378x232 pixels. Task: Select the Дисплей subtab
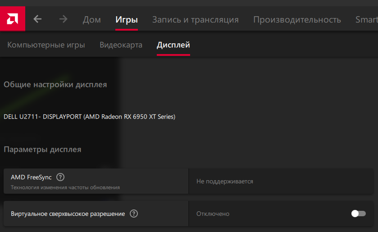tap(173, 45)
